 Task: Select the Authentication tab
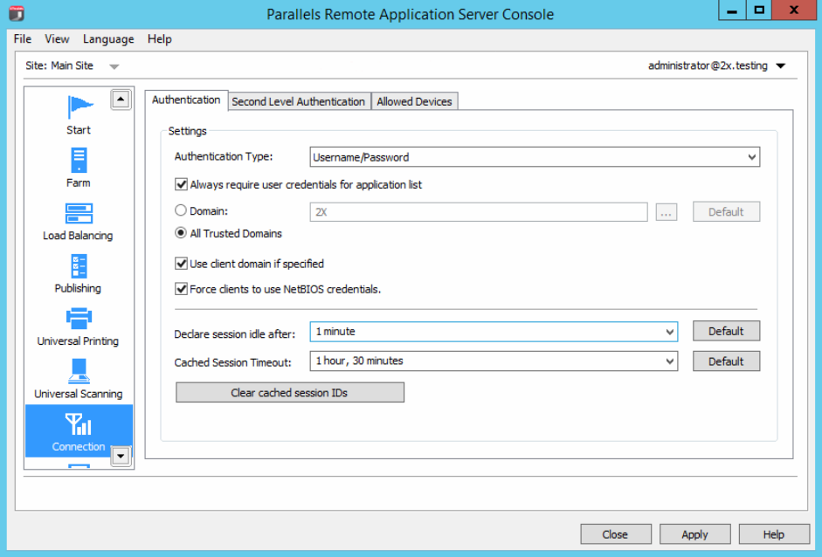pos(186,100)
